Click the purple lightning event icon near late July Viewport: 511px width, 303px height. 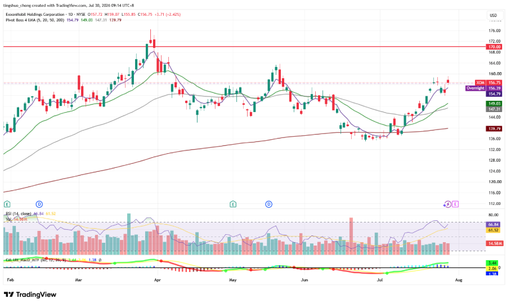tap(447, 204)
